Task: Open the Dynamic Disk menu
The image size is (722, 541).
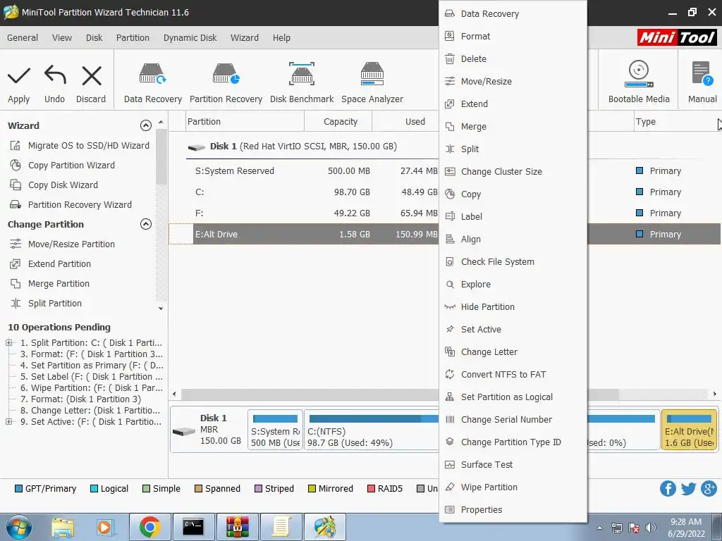Action: pos(190,38)
